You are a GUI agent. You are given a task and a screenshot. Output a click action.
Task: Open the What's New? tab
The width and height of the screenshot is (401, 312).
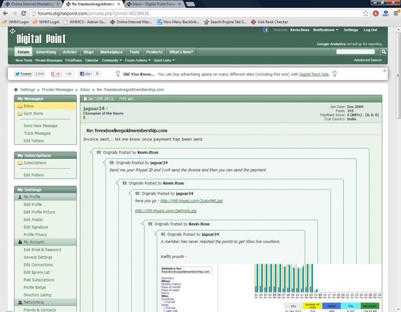pos(181,52)
